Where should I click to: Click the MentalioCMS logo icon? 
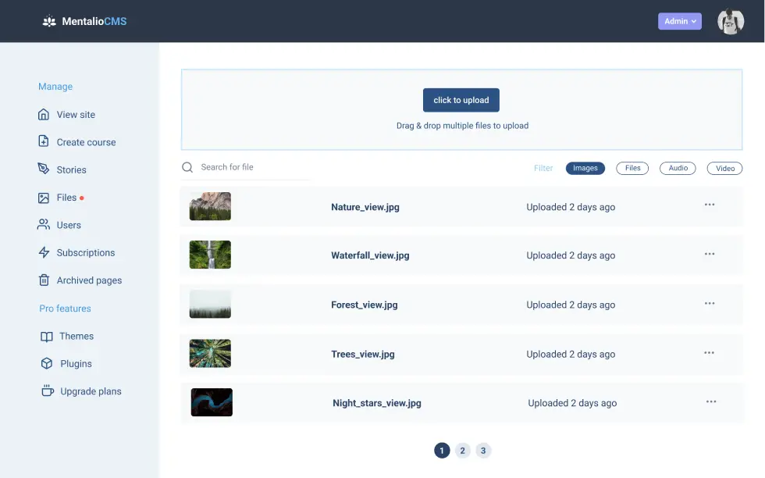(49, 21)
